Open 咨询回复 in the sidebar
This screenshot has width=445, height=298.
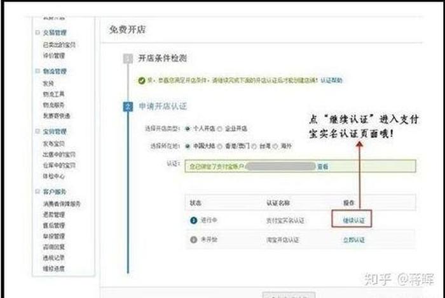pyautogui.click(x=54, y=247)
